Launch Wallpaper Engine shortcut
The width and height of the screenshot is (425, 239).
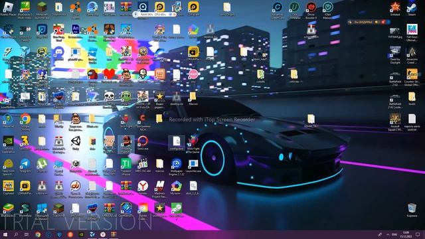pos(177,164)
